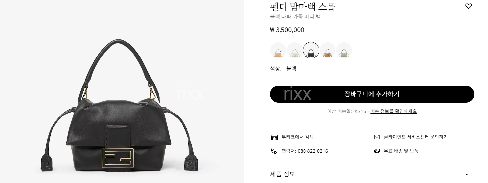Select the white bag color swatch

pyautogui.click(x=295, y=51)
